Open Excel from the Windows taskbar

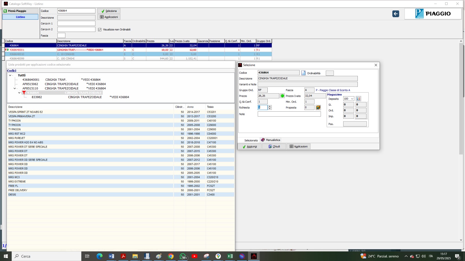point(230,256)
